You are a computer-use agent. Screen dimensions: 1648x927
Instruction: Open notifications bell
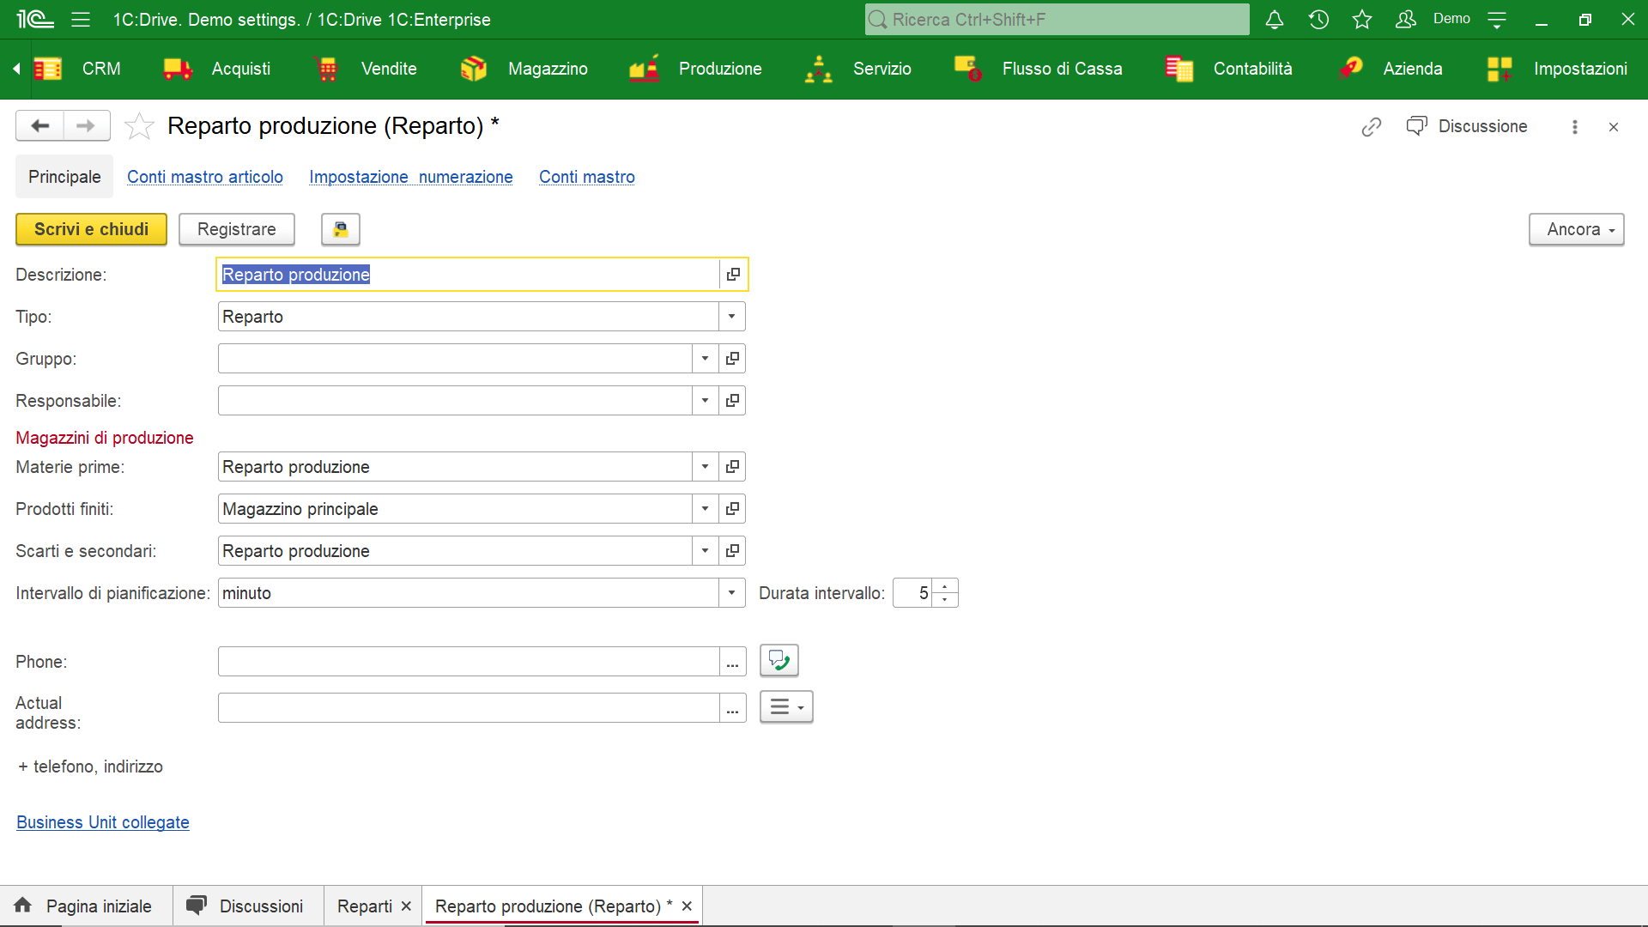tap(1275, 19)
